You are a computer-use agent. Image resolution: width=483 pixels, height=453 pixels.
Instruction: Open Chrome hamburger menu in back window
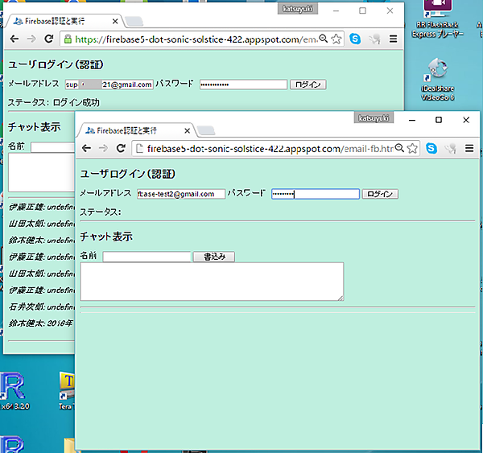(393, 39)
